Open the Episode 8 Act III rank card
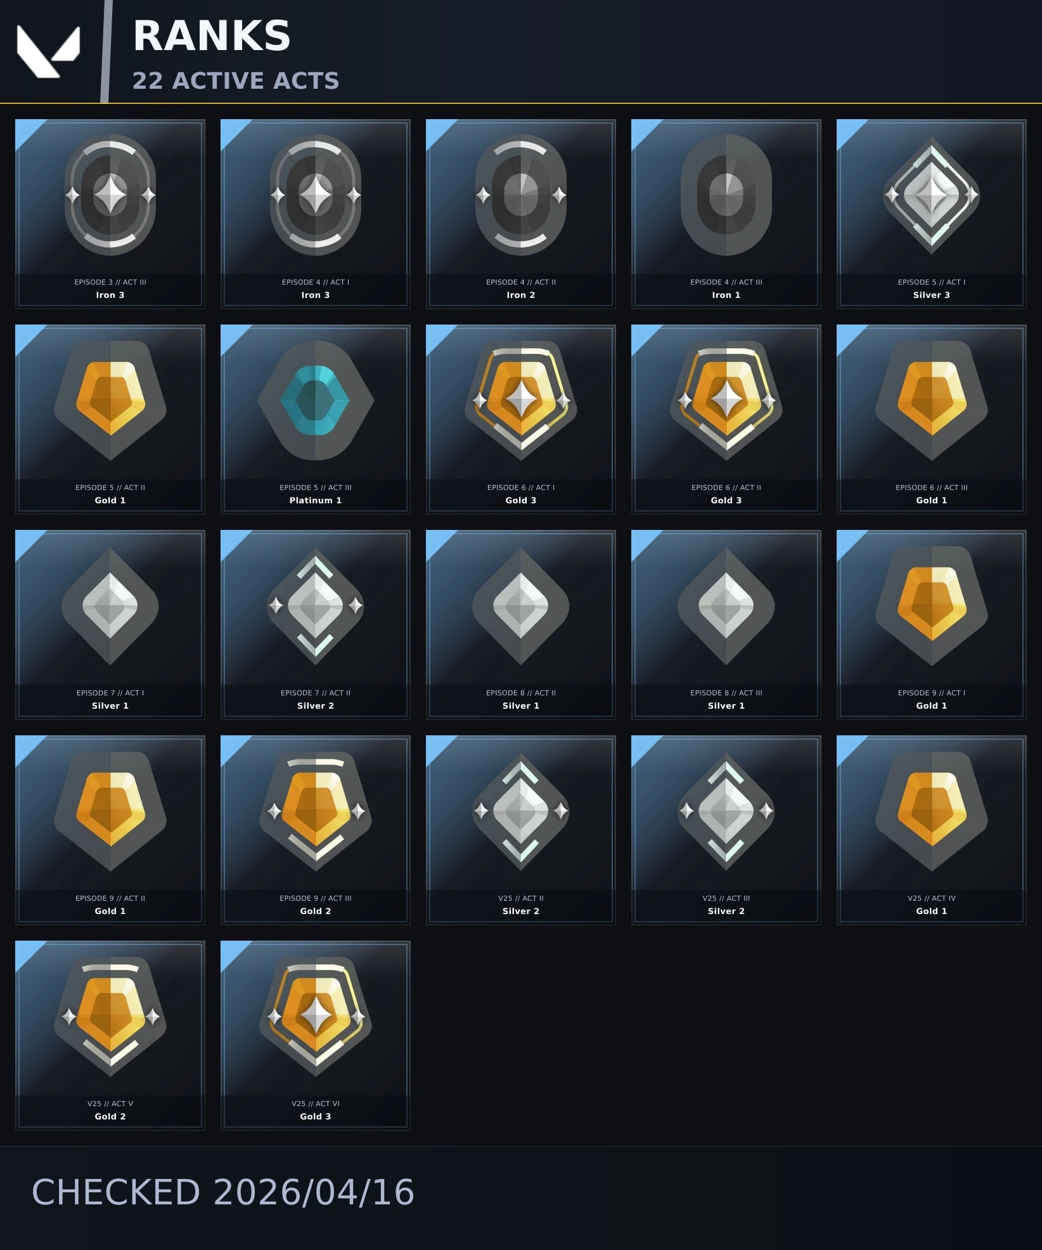1042x1250 pixels. [726, 625]
